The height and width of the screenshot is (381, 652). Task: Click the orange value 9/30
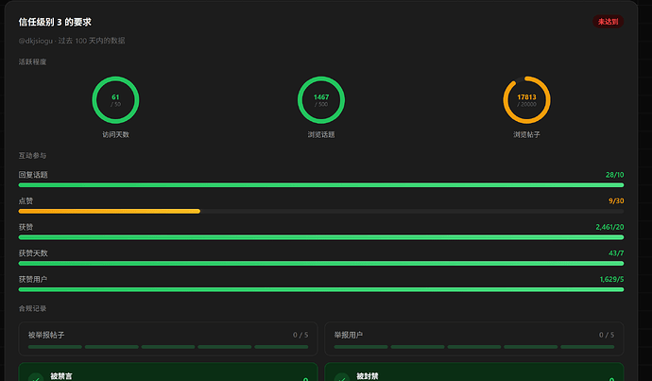[x=616, y=200]
